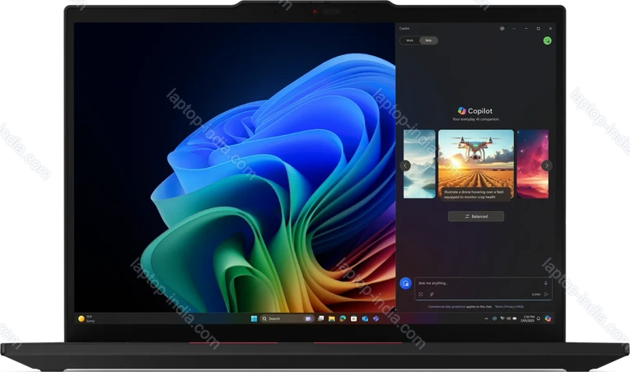Select the Web toggle option
Screen dimensions: 630x372
pos(427,40)
